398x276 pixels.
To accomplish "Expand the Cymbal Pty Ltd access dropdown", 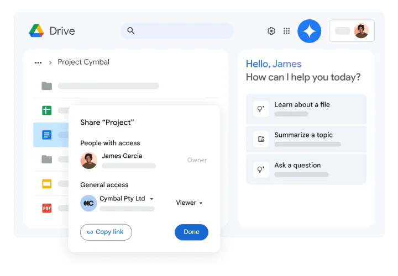I will point(151,199).
